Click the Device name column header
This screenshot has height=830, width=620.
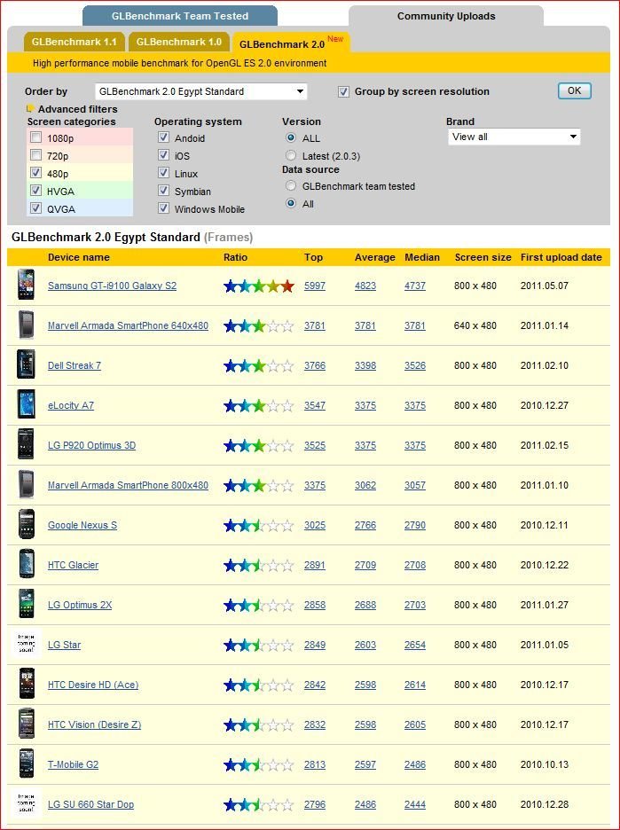tap(79, 257)
